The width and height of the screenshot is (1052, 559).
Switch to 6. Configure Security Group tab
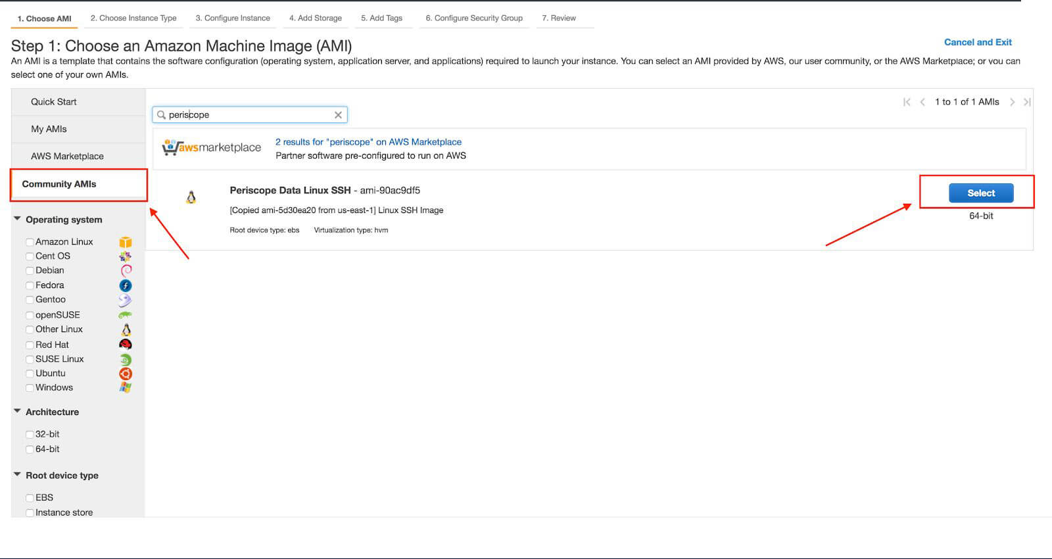tap(474, 18)
